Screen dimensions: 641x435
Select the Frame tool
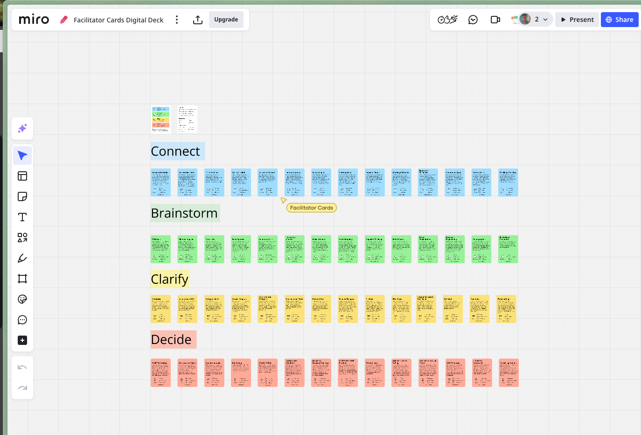coord(22,279)
